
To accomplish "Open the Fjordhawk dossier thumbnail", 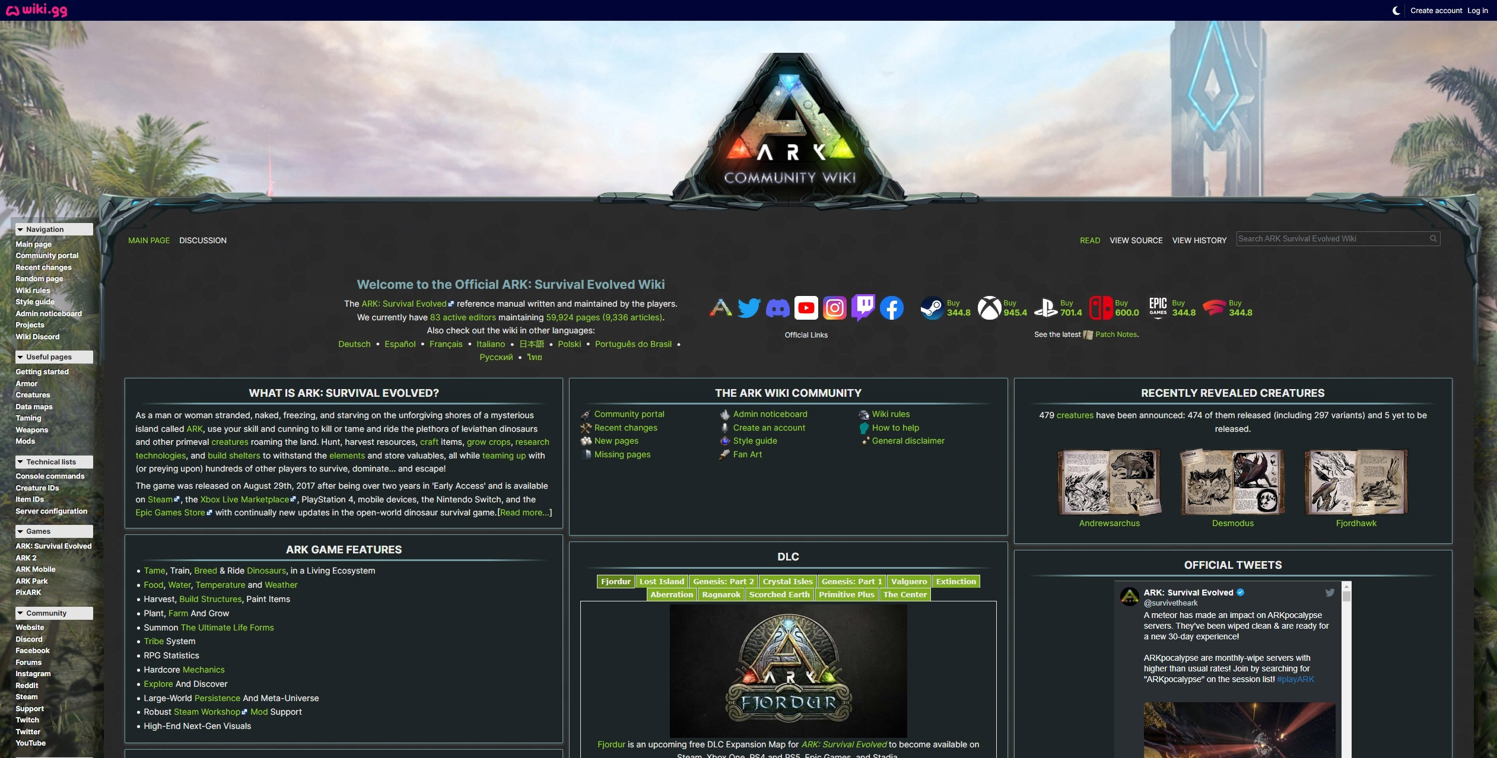I will tap(1356, 482).
